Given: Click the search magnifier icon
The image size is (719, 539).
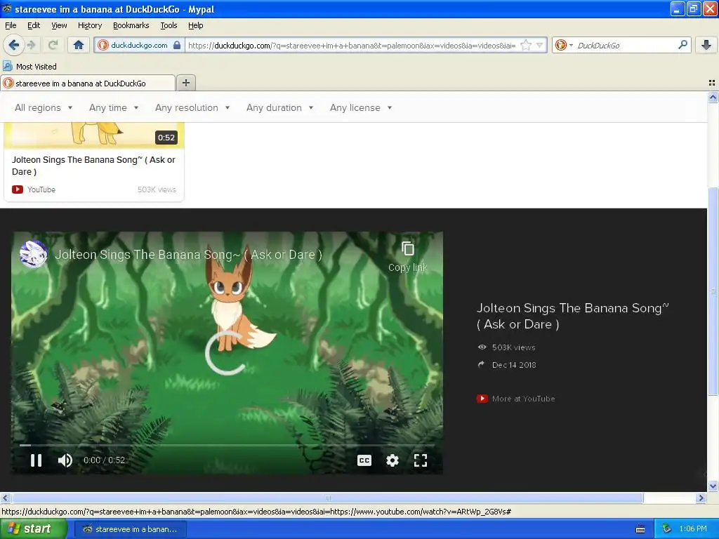Looking at the screenshot, I should [x=682, y=44].
